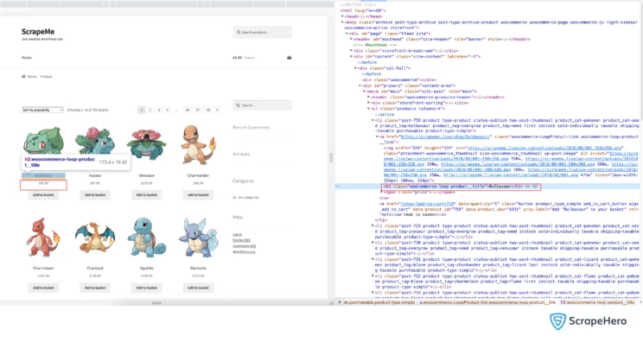Go to results page 46
Screen dimensions: 643x342
[x=188, y=110]
